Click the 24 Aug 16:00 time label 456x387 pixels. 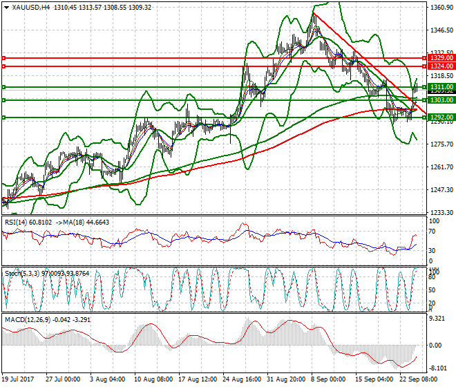coord(242,379)
